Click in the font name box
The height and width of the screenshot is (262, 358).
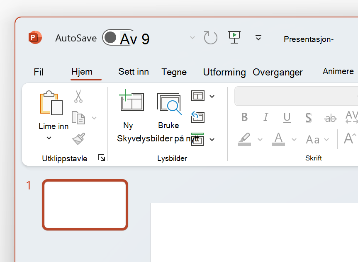coord(296,96)
